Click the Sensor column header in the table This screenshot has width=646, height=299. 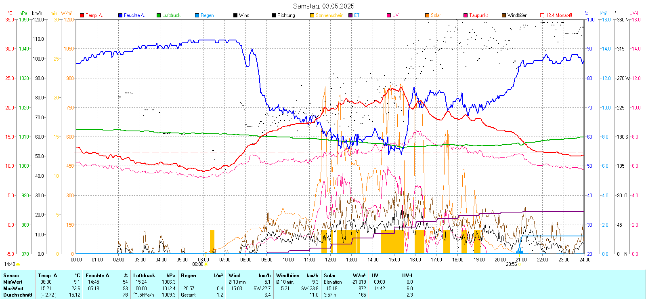click(x=11, y=276)
